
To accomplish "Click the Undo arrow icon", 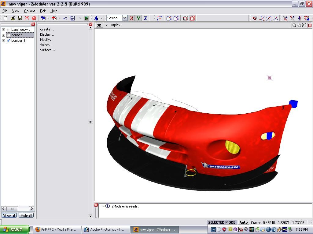I will pyautogui.click(x=65, y=18).
